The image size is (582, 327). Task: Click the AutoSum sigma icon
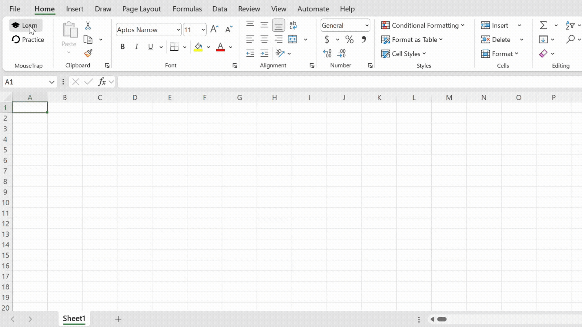pyautogui.click(x=543, y=25)
